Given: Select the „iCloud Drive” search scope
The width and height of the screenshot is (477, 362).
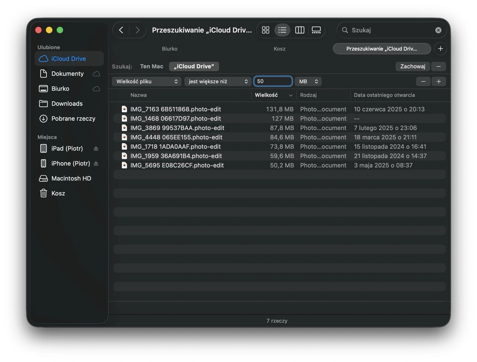Looking at the screenshot, I should (x=194, y=66).
